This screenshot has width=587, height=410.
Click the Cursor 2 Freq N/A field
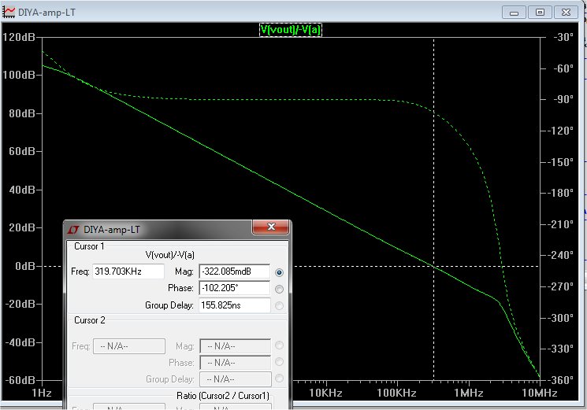click(128, 346)
